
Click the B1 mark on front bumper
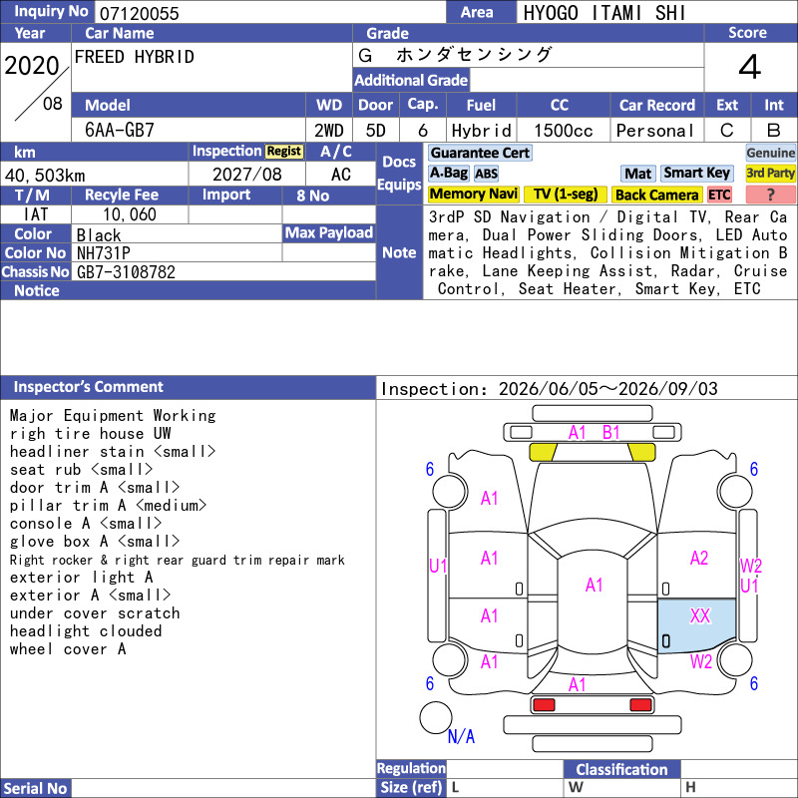point(610,433)
